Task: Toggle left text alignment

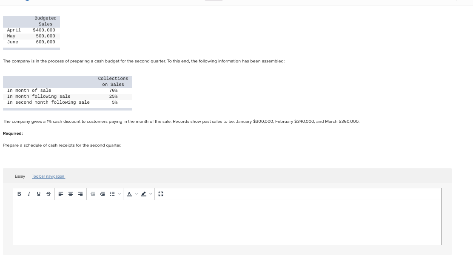Action: [x=60, y=194]
